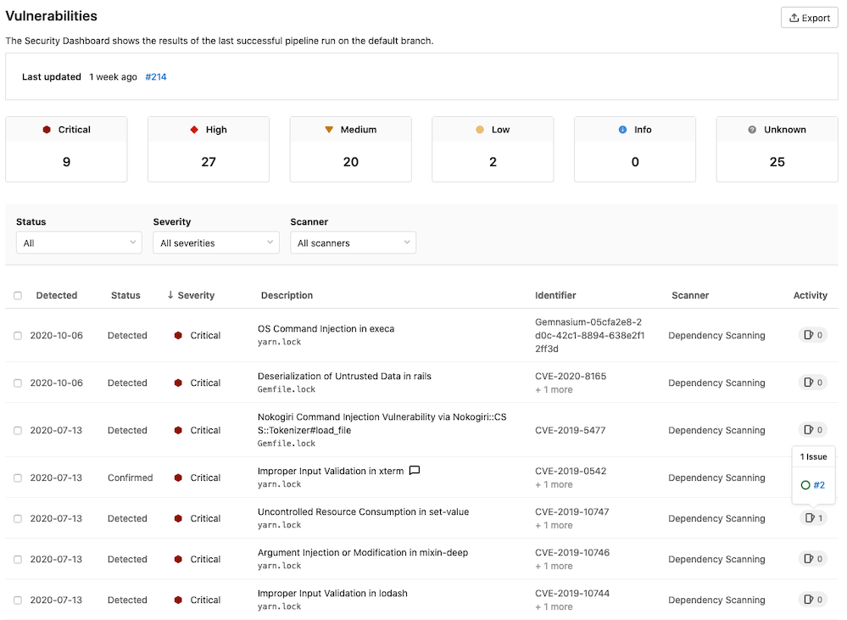The image size is (847, 620).
Task: Click the issue badge for the lodash vulnerability
Action: tap(813, 600)
